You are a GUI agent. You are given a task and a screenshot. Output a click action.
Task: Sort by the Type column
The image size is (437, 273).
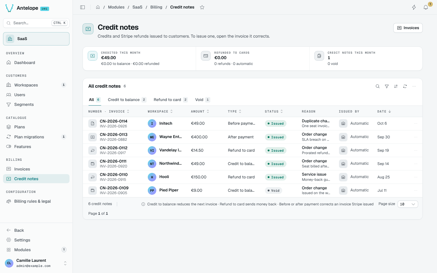click(x=235, y=112)
